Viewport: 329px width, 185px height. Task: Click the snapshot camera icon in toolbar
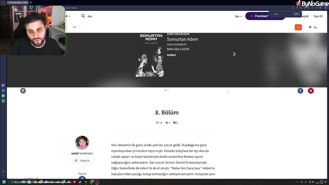tap(305, 8)
